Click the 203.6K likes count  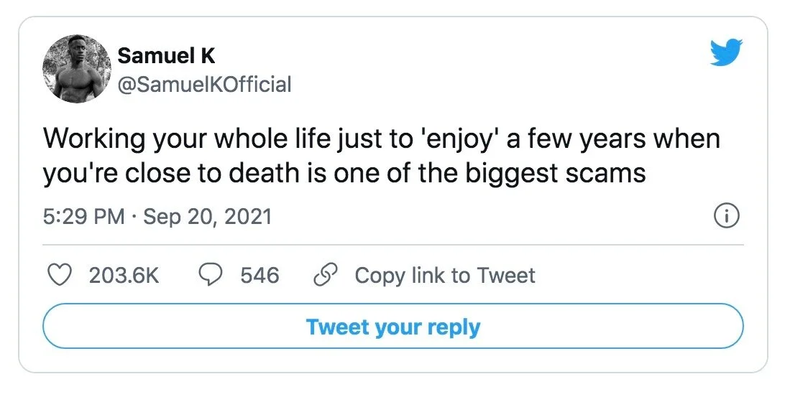(124, 276)
